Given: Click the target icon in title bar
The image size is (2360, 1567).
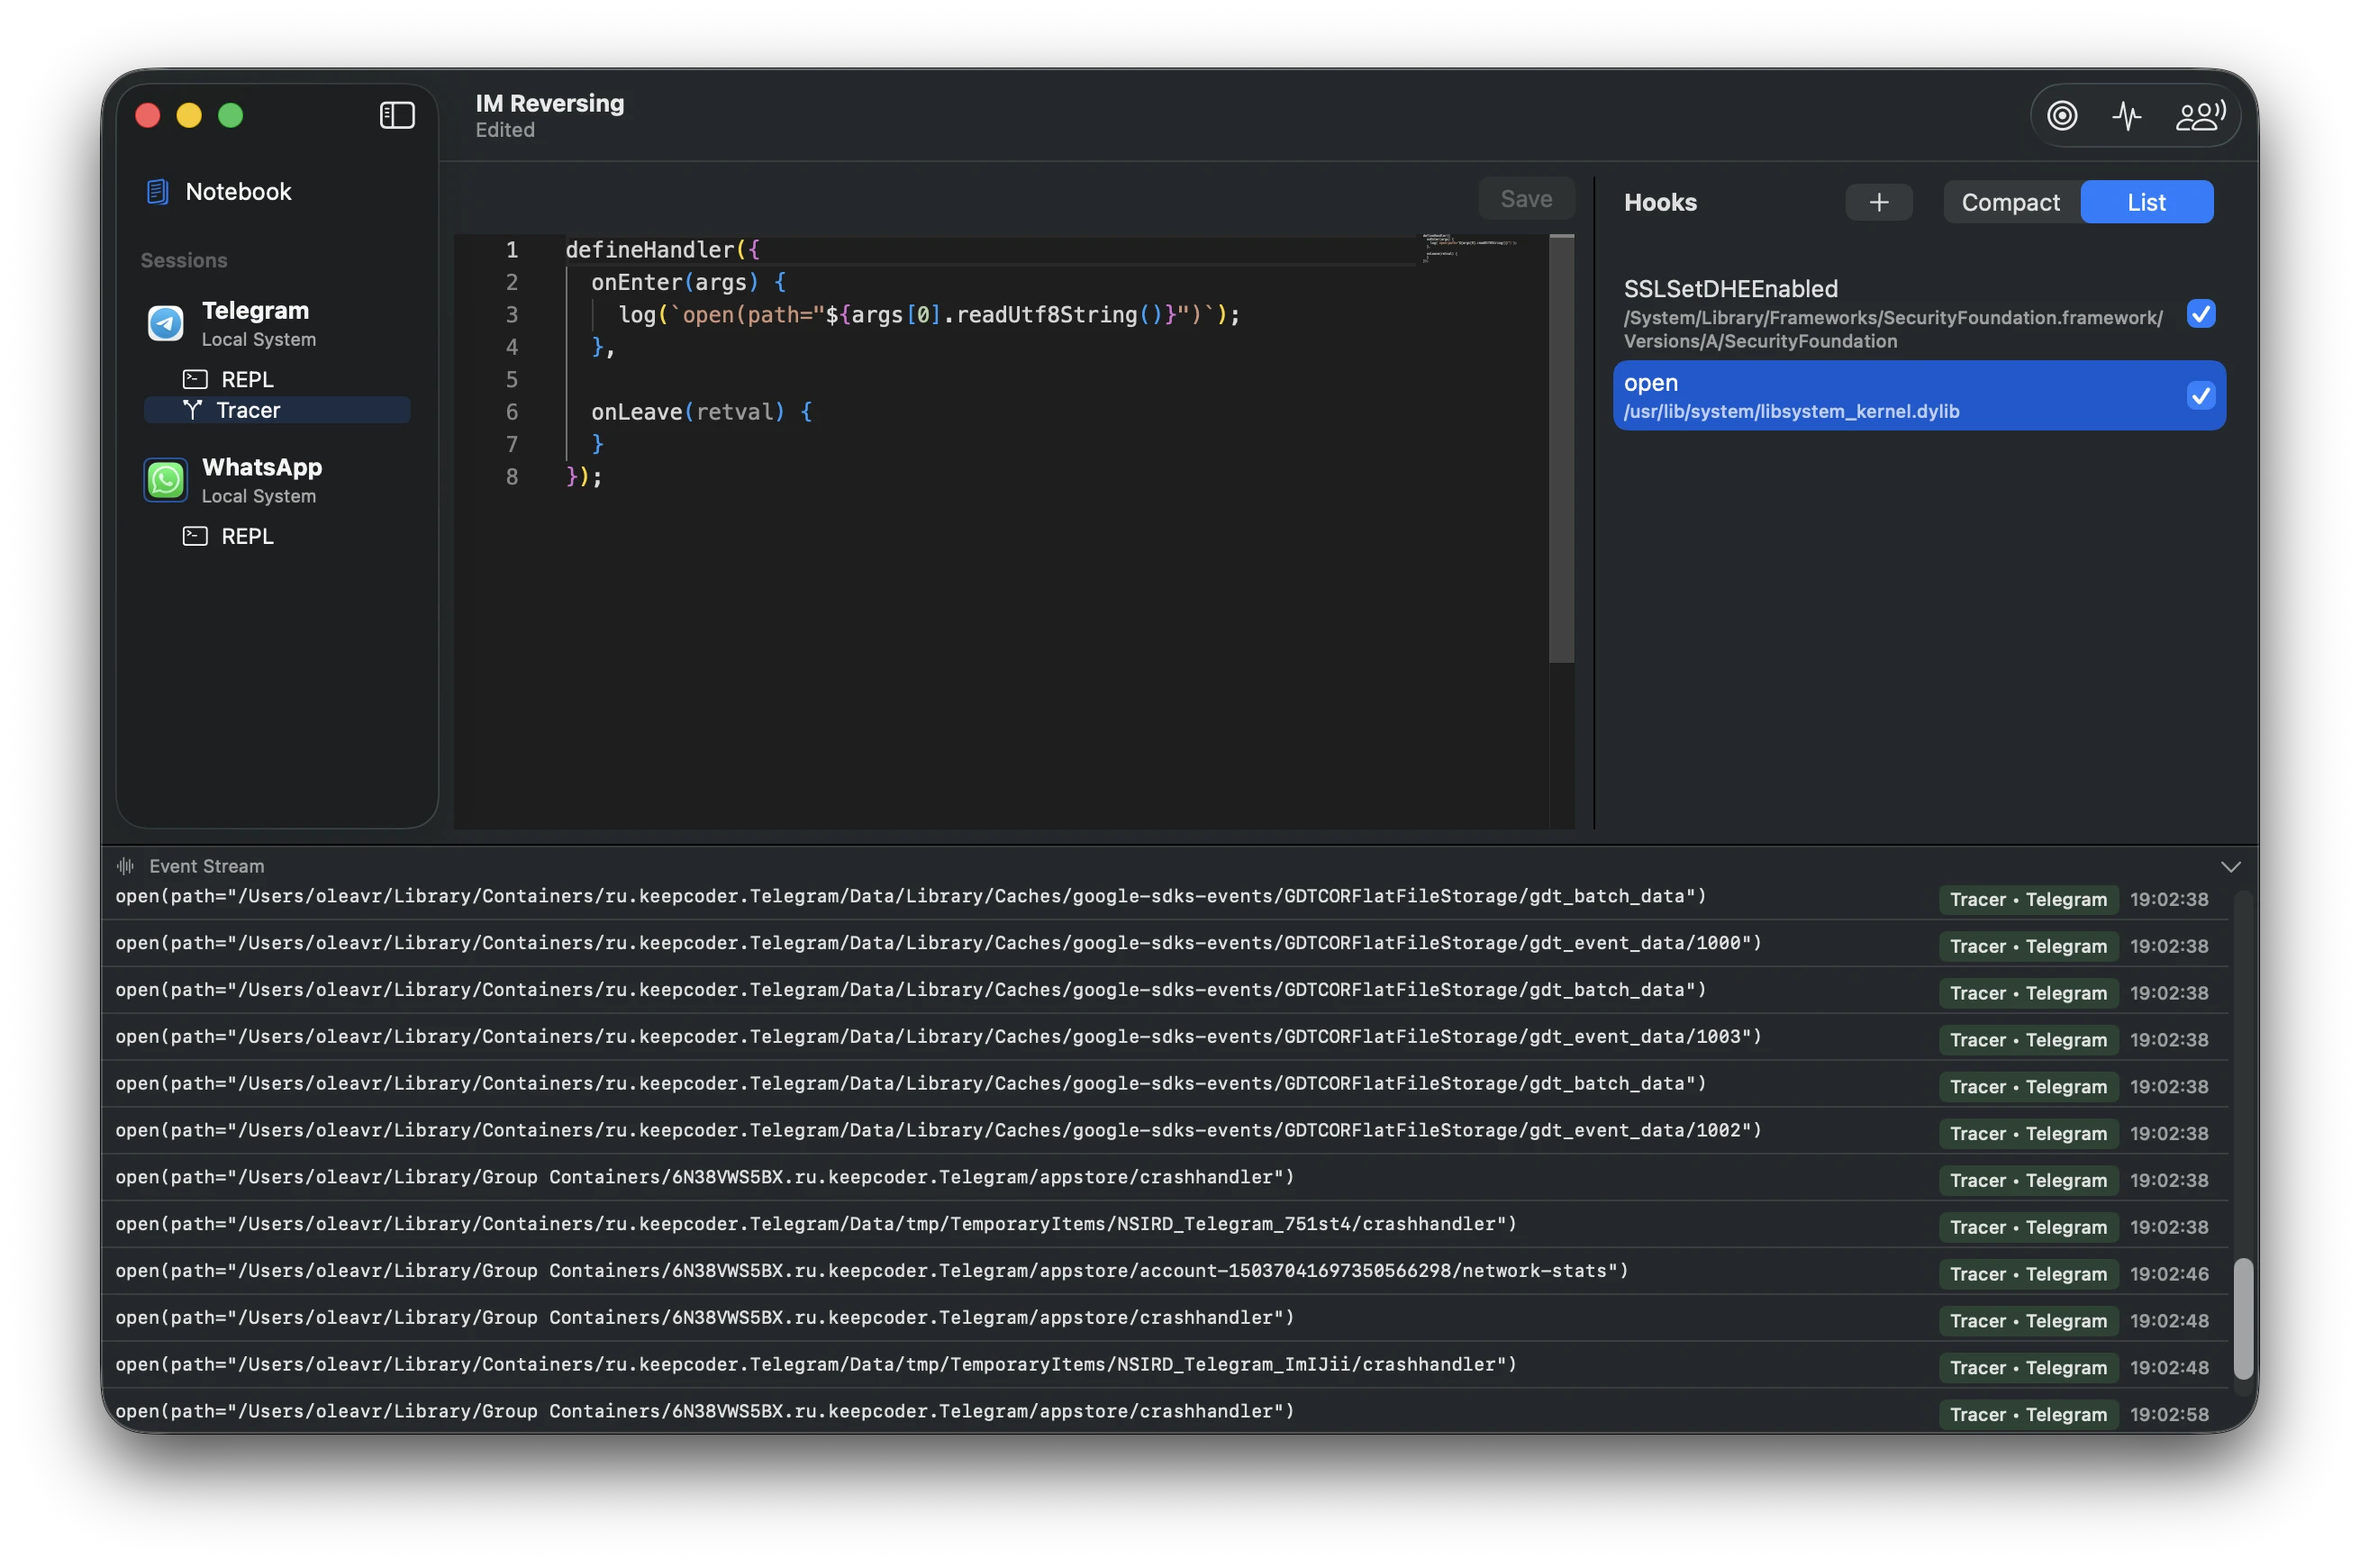Looking at the screenshot, I should [x=2061, y=116].
